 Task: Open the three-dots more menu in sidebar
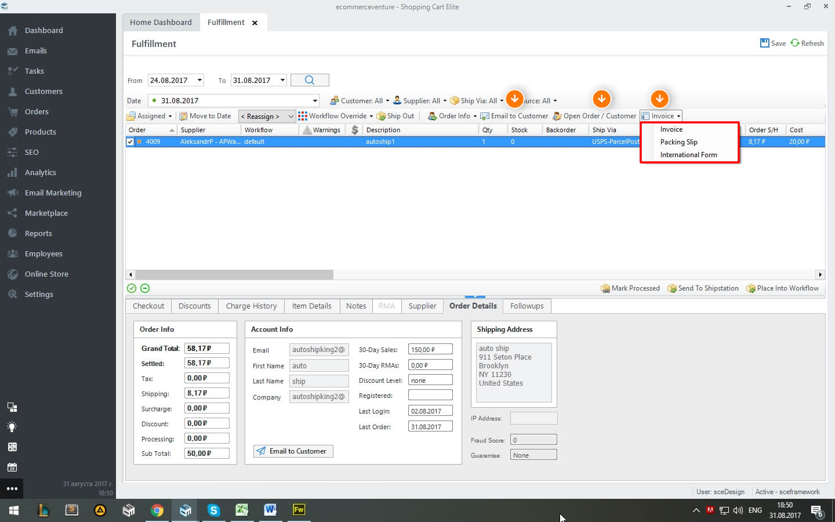(12, 488)
